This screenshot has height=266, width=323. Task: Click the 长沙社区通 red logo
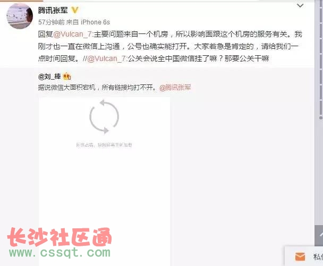(59, 237)
